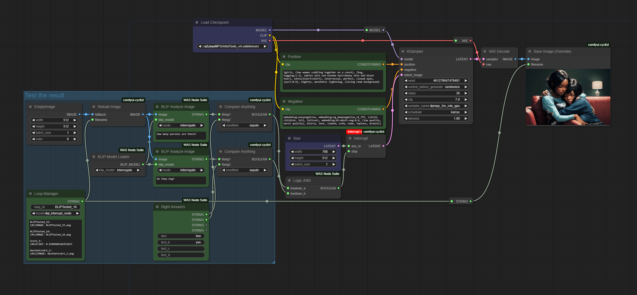Click the text_b field containing yes
Viewport: 637px width, 295px height.
click(x=181, y=242)
